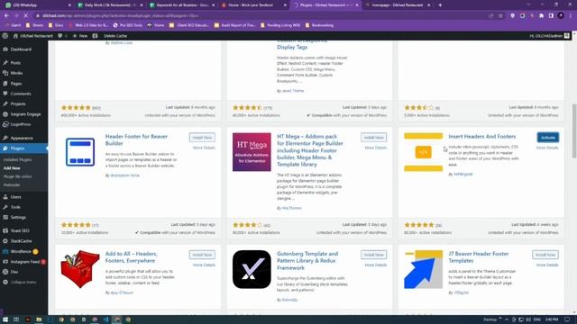This screenshot has width=577, height=324.
Task: Switch to Home Brick Lane Tandoori tab
Action: (252, 5)
